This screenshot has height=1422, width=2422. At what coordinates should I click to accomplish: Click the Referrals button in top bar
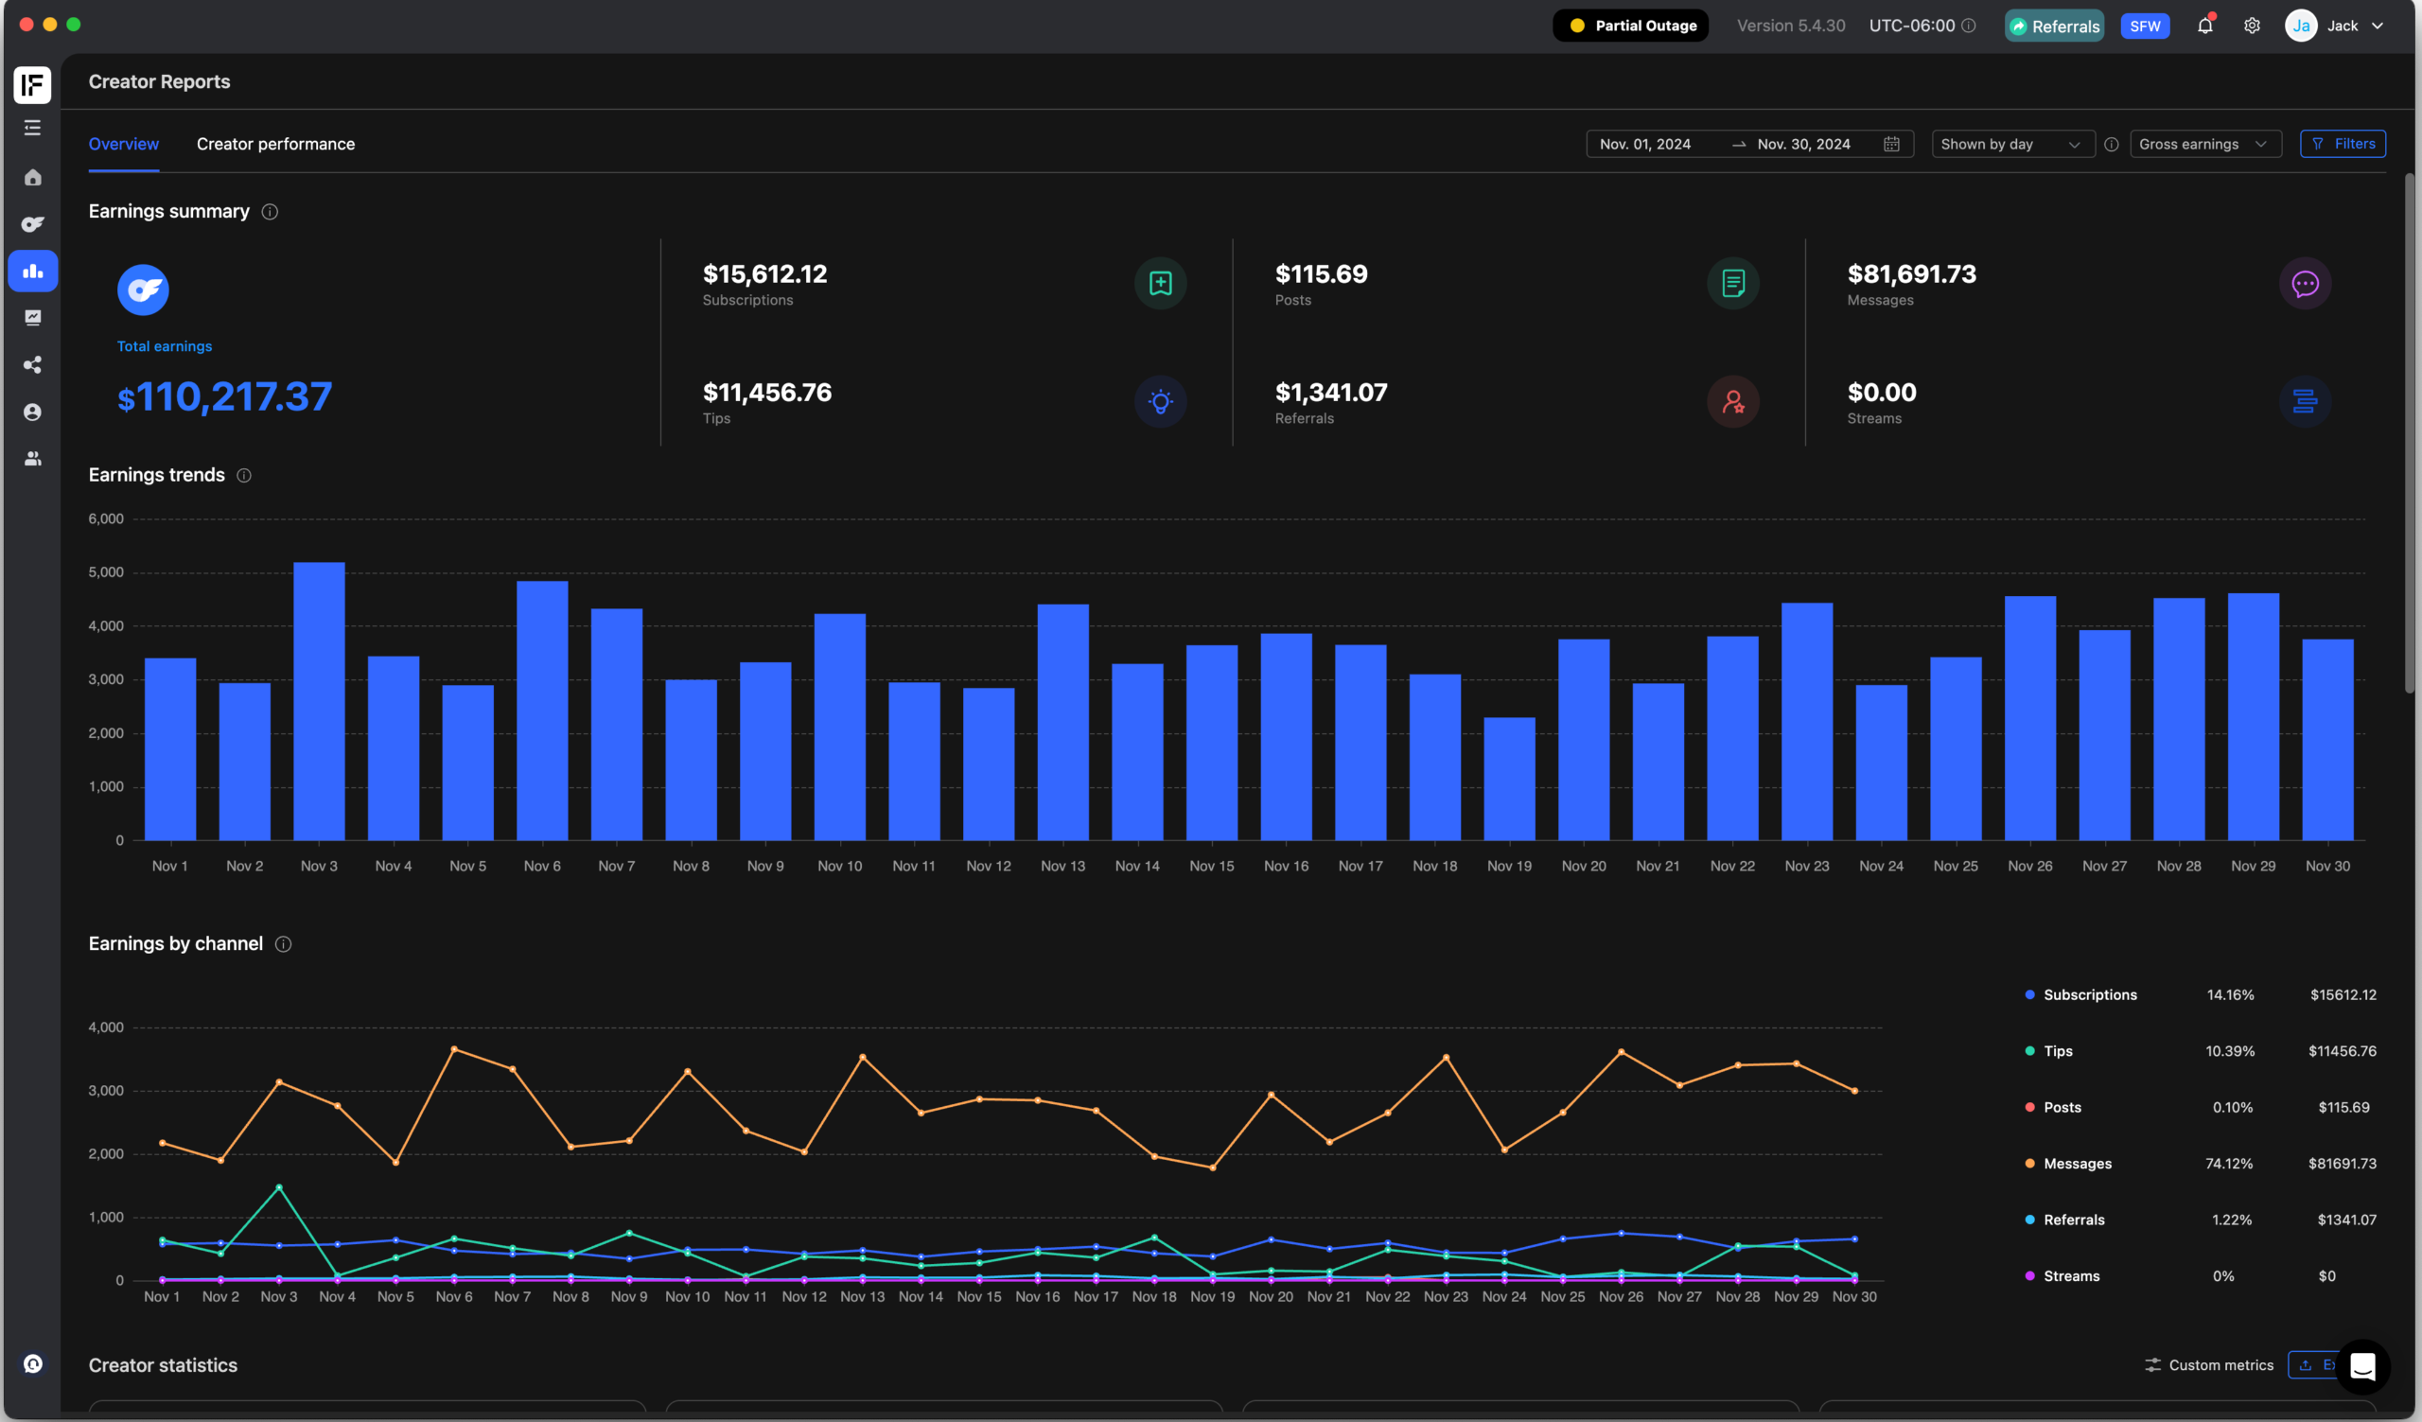2054,26
